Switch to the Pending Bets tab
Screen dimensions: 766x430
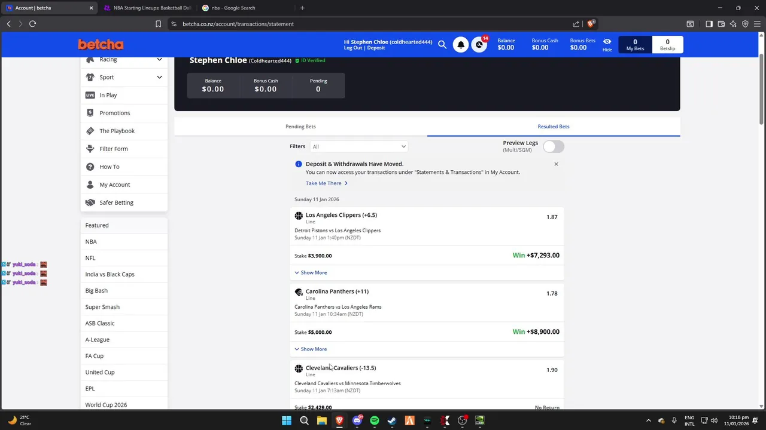[300, 127]
